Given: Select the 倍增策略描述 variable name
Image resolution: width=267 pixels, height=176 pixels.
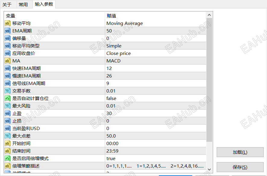Looking at the screenshot, I should pyautogui.click(x=26, y=166).
